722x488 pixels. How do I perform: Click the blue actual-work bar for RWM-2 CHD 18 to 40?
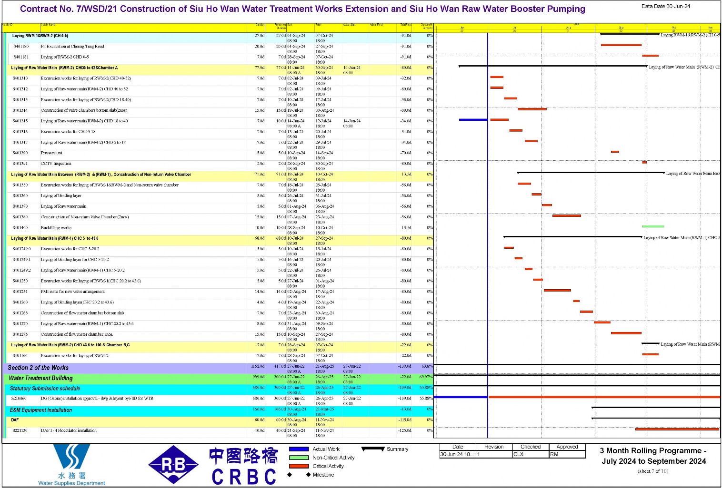(x=473, y=120)
